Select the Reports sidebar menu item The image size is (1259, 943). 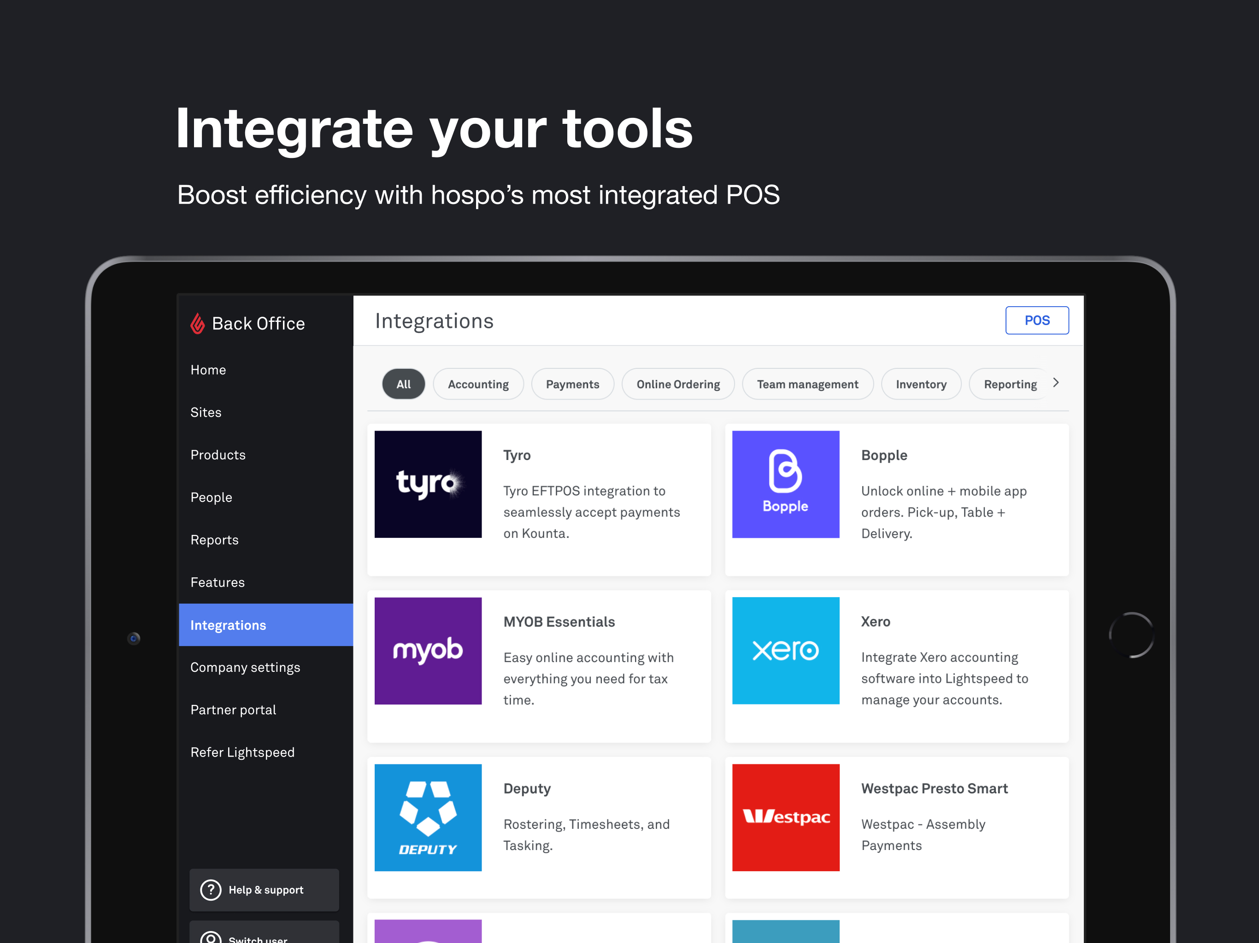tap(213, 539)
